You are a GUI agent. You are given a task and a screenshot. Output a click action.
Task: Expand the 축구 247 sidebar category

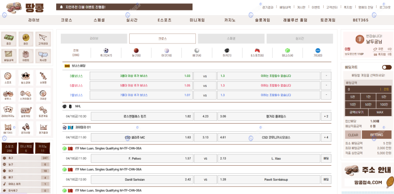coord(25,158)
